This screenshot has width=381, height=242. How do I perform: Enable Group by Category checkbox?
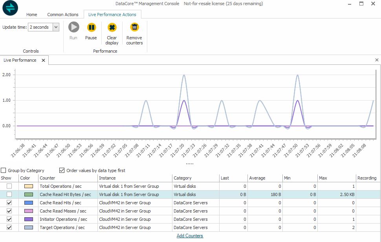coord(4,170)
